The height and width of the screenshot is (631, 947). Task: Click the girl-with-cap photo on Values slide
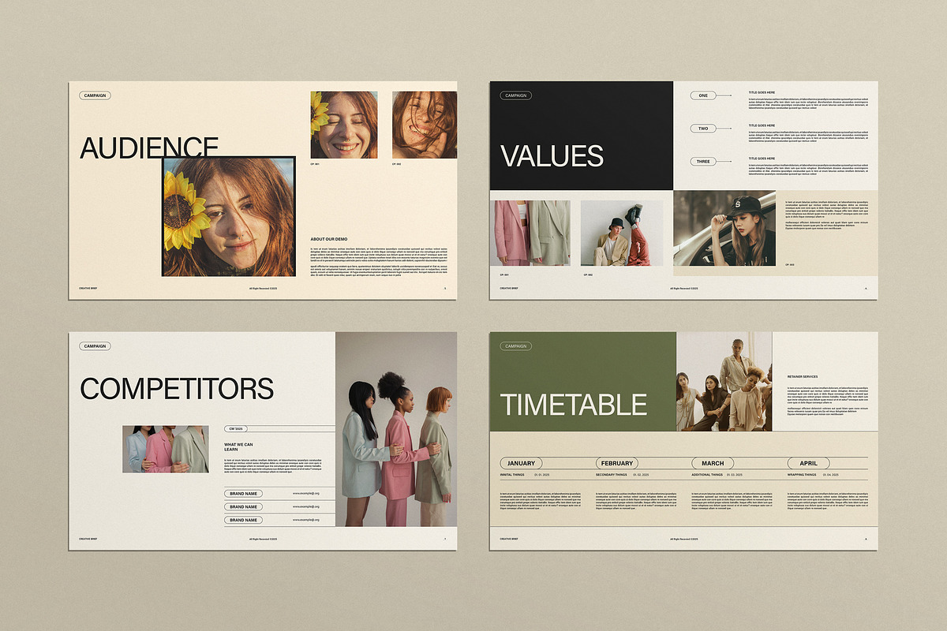click(726, 229)
